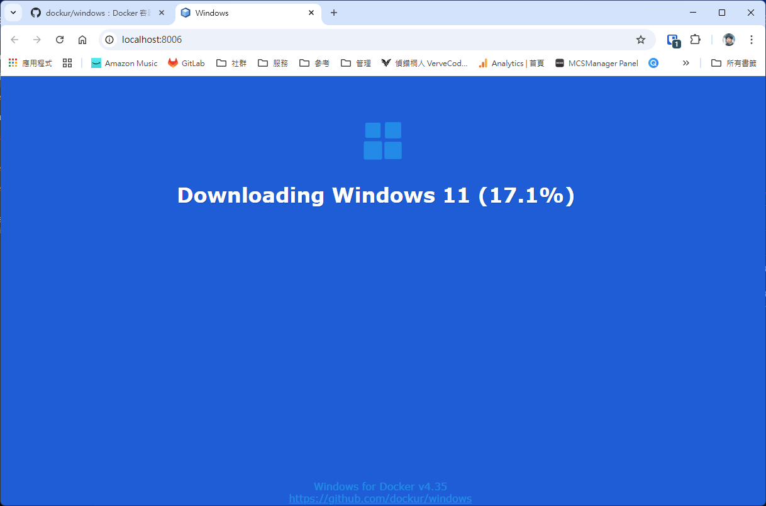
Task: Show hidden bookmarks overflow chevron
Action: (x=686, y=63)
